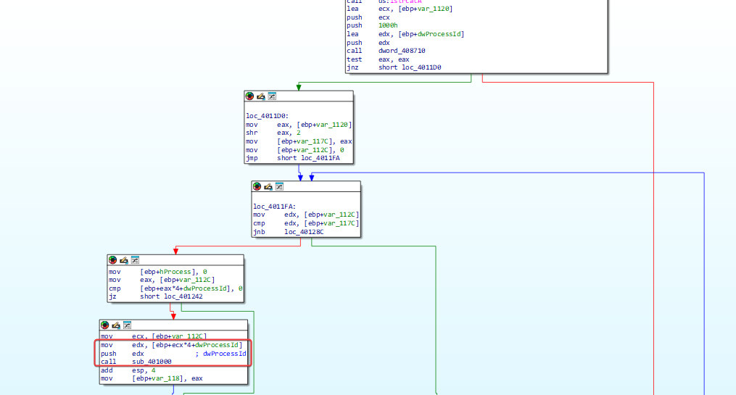Viewport: 736px width, 395px height.
Task: Select line 'mov eax, [ebp+var_112C]'
Action: (x=162, y=280)
